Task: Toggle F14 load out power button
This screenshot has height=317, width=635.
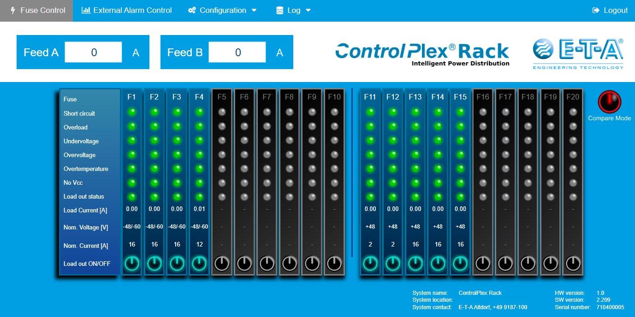Action: (438, 263)
